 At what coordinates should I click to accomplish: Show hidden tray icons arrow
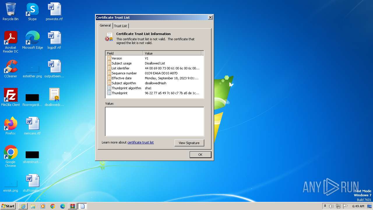click(325, 206)
